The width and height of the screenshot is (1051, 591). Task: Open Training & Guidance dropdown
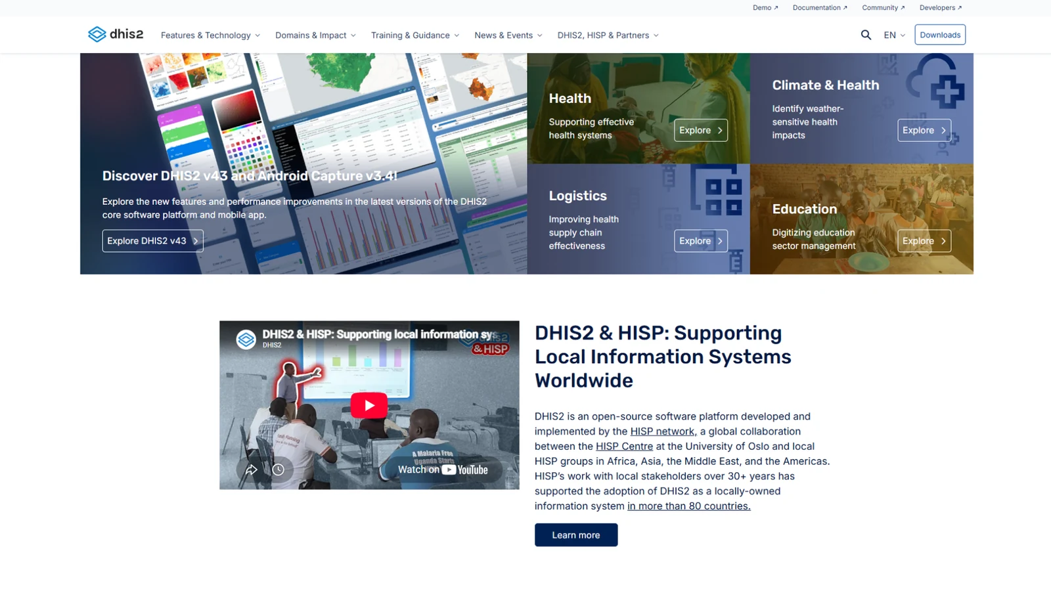[415, 35]
